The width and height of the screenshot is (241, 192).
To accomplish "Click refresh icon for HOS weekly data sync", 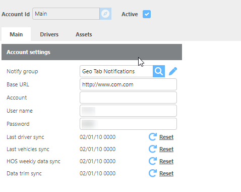I will [x=153, y=161].
